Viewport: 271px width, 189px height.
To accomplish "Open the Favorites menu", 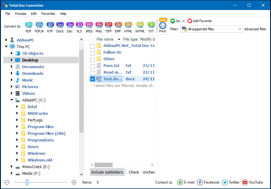I will [x=48, y=14].
